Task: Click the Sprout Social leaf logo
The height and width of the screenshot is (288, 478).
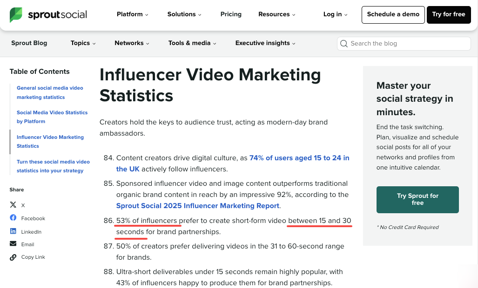Action: (16, 14)
